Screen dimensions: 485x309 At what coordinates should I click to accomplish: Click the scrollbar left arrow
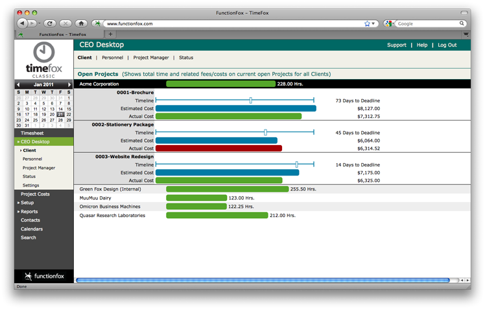point(462,280)
